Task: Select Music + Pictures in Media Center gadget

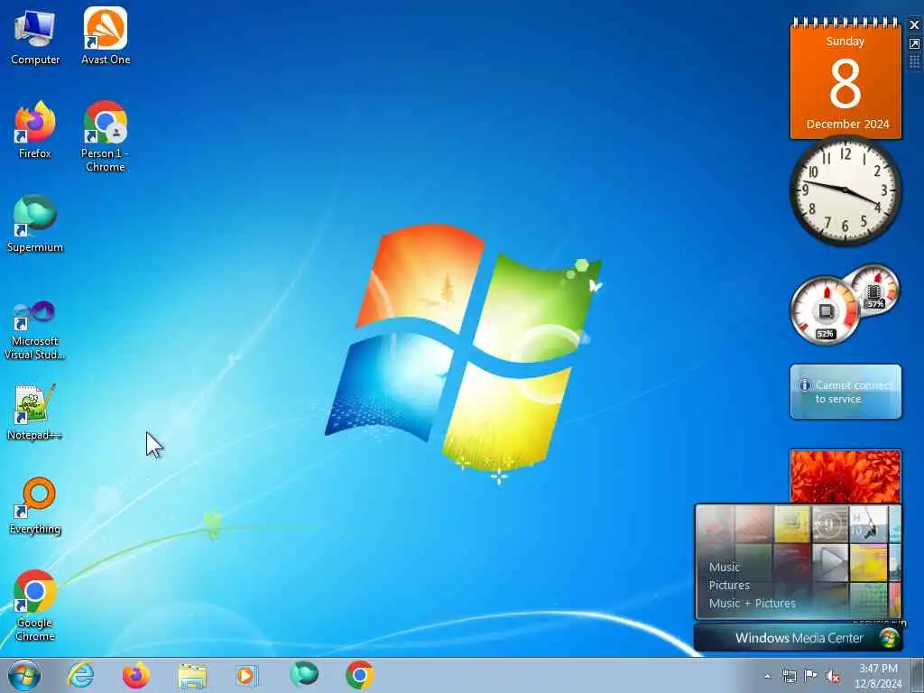Action: click(752, 603)
